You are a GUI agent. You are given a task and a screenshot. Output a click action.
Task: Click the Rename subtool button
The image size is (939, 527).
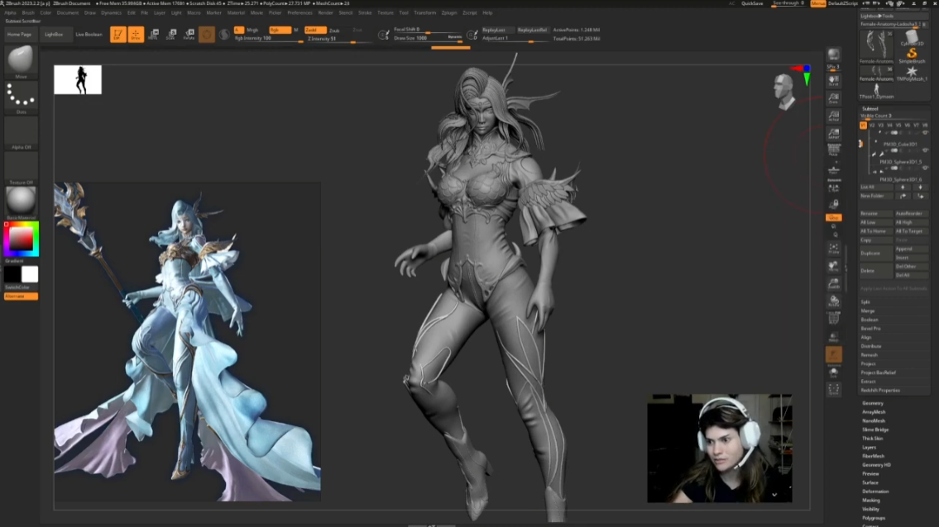click(x=876, y=214)
